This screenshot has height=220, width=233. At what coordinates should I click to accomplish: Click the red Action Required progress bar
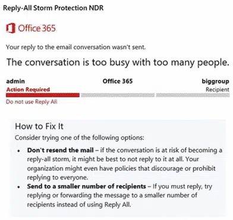click(x=43, y=95)
